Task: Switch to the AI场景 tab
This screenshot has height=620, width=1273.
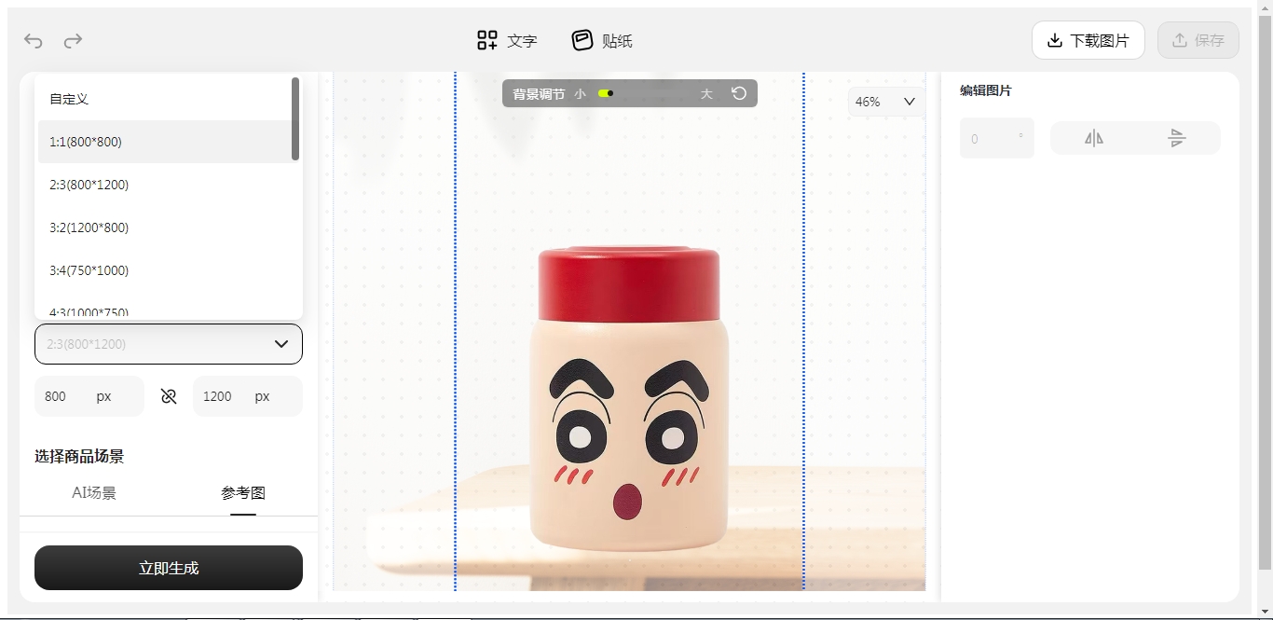Action: point(94,492)
